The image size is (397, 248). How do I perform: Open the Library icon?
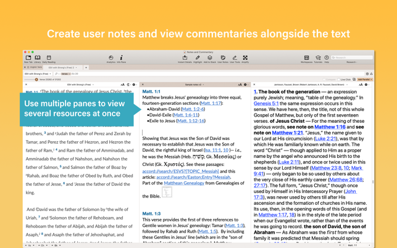(38, 58)
